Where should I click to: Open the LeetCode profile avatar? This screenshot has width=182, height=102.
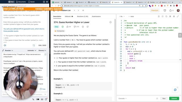(x=178, y=10)
